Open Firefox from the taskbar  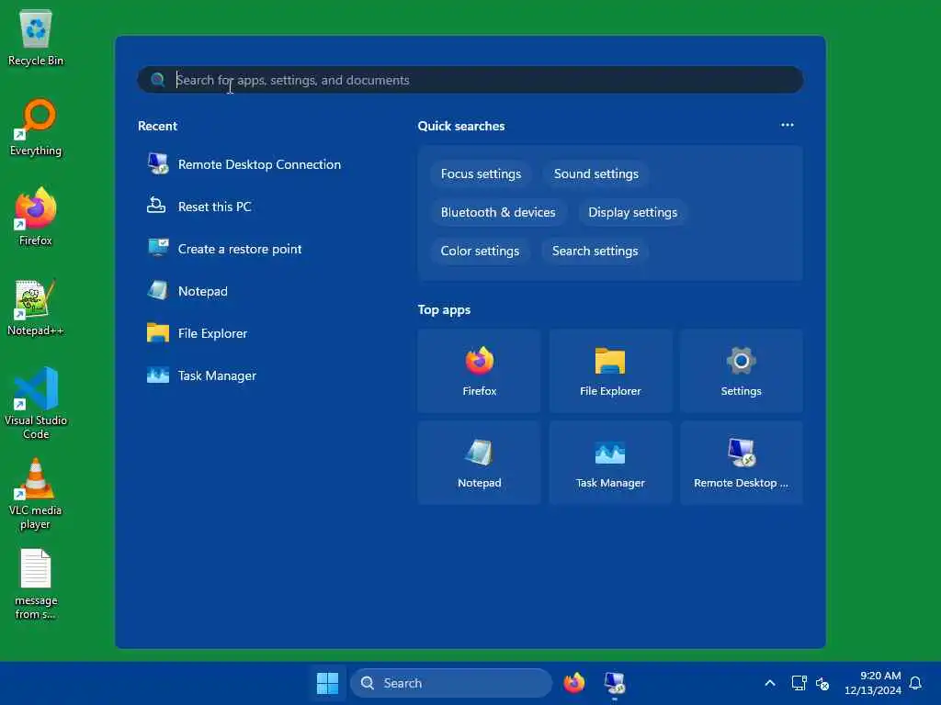pyautogui.click(x=573, y=683)
